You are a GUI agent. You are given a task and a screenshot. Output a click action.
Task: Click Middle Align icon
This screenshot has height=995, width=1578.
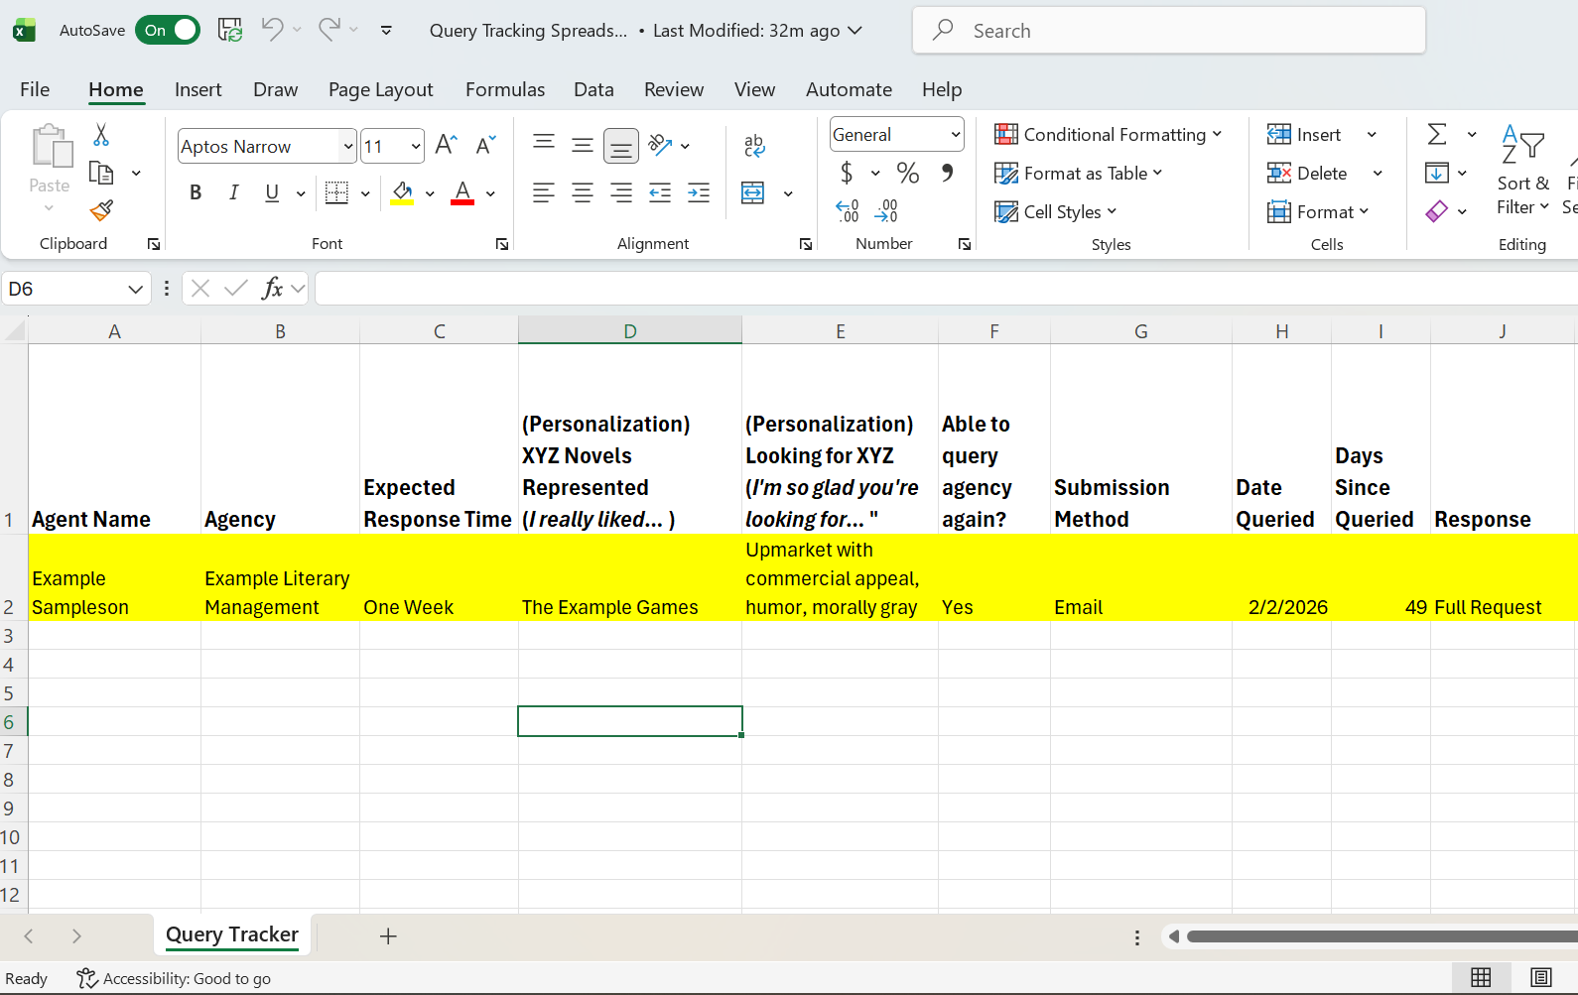pos(583,145)
